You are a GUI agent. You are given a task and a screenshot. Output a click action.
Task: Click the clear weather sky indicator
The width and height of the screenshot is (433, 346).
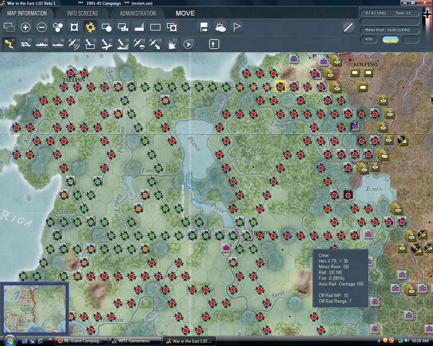tap(390, 40)
